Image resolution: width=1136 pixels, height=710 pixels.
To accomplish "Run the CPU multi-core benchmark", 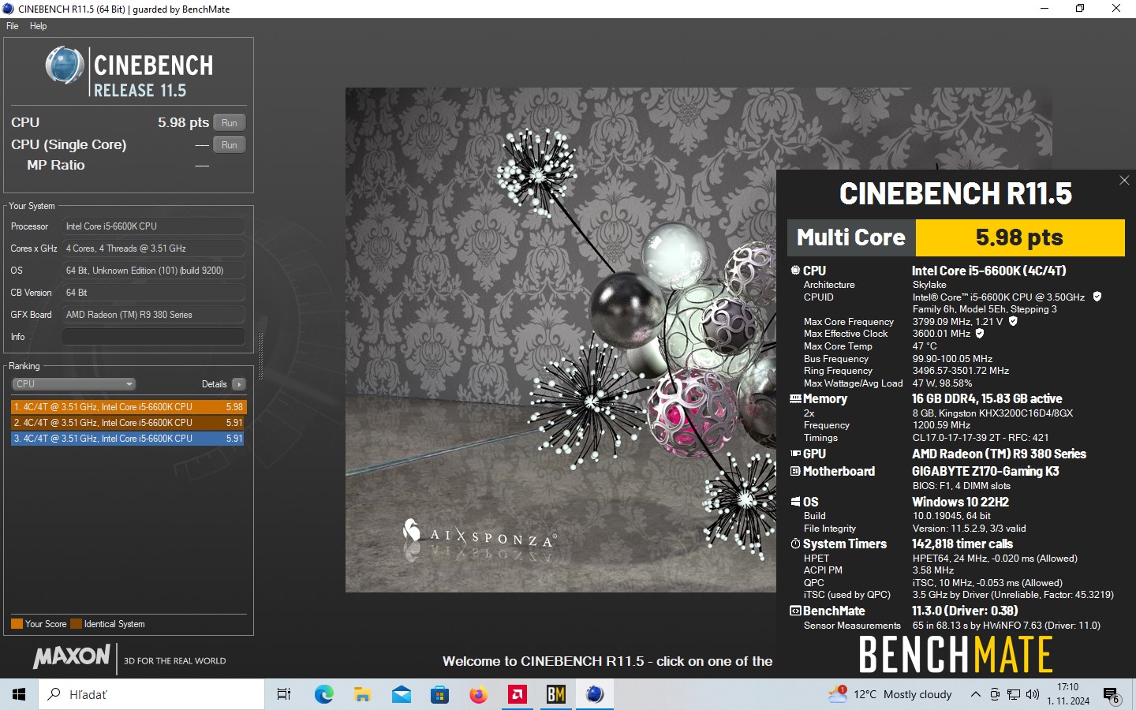I will (x=230, y=122).
